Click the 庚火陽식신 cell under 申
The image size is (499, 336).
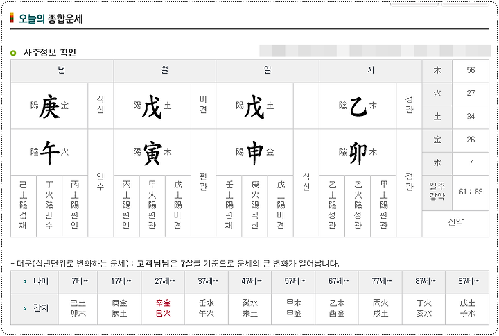pos(254,205)
